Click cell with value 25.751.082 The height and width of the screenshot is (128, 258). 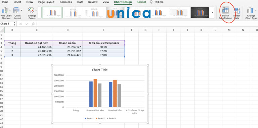tap(68, 51)
